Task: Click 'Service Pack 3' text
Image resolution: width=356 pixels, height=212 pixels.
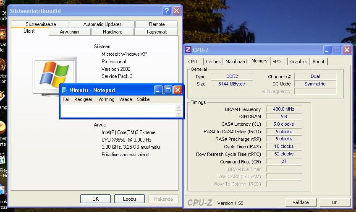Action: coord(117,76)
